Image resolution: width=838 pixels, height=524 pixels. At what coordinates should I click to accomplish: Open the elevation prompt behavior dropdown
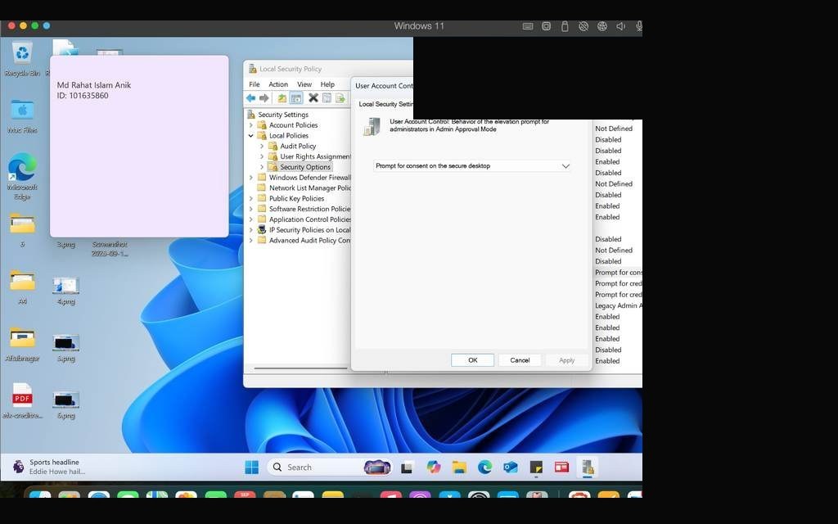point(472,165)
